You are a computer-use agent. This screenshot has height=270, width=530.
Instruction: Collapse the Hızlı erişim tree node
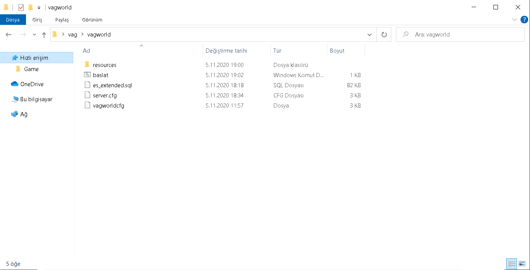(x=5, y=58)
